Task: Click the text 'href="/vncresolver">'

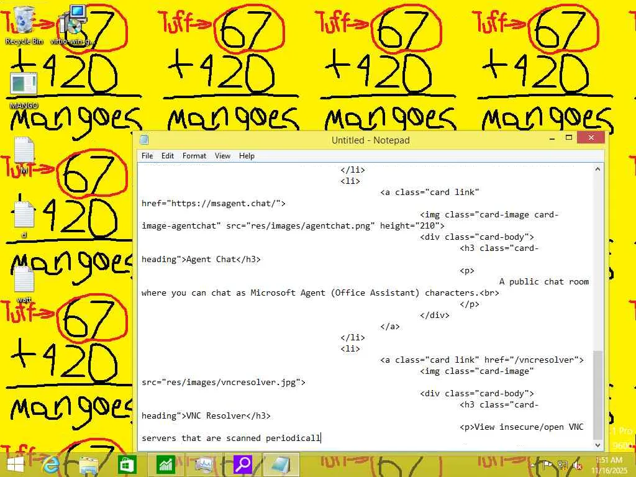Action: click(x=534, y=360)
